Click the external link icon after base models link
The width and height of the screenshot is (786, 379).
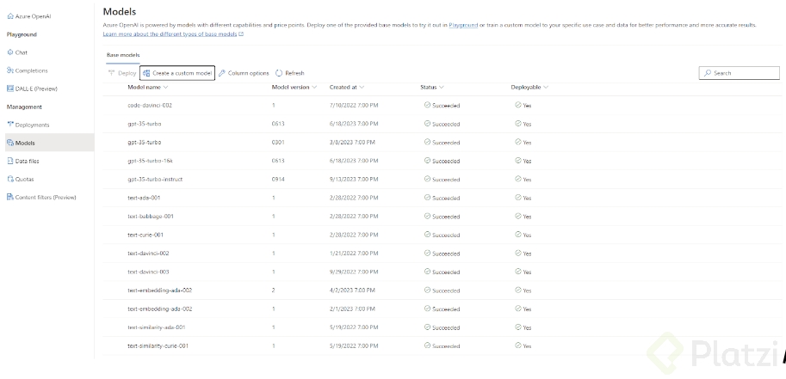pos(241,34)
